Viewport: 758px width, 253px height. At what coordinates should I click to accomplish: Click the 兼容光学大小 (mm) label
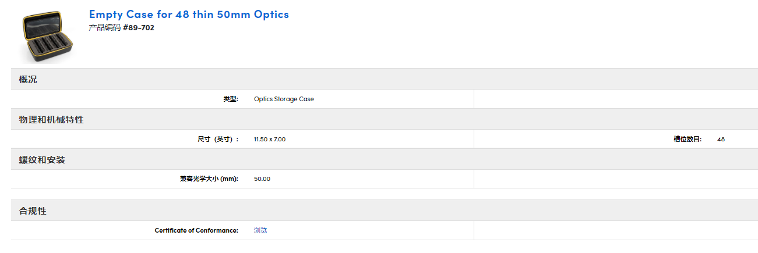(209, 179)
